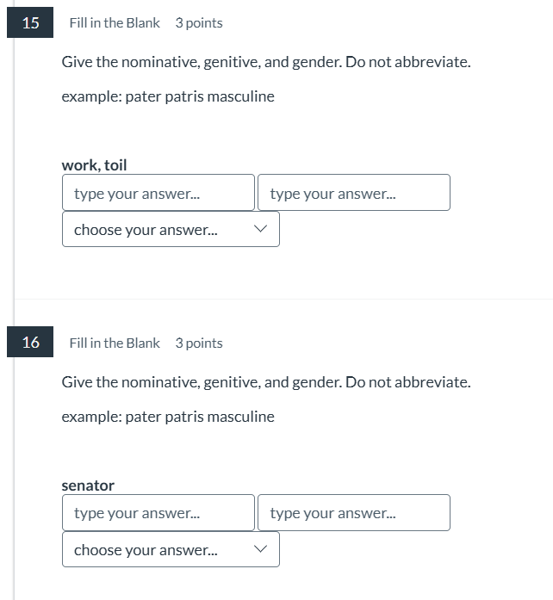
Task: Focus the first answer box under 'work, toil'
Action: pyautogui.click(x=158, y=193)
